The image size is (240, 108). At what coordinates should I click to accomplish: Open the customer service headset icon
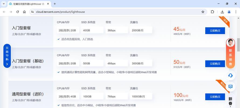click(230, 75)
